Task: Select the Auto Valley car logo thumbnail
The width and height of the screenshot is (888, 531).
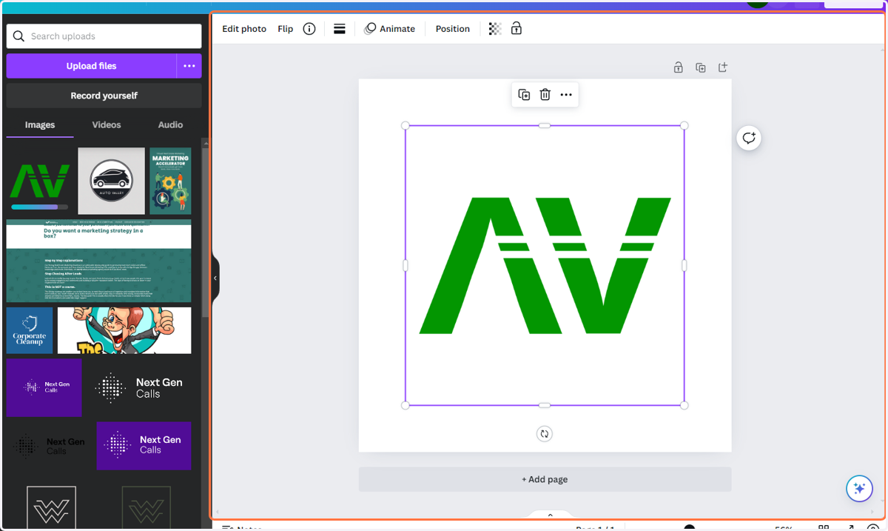Action: coord(112,181)
